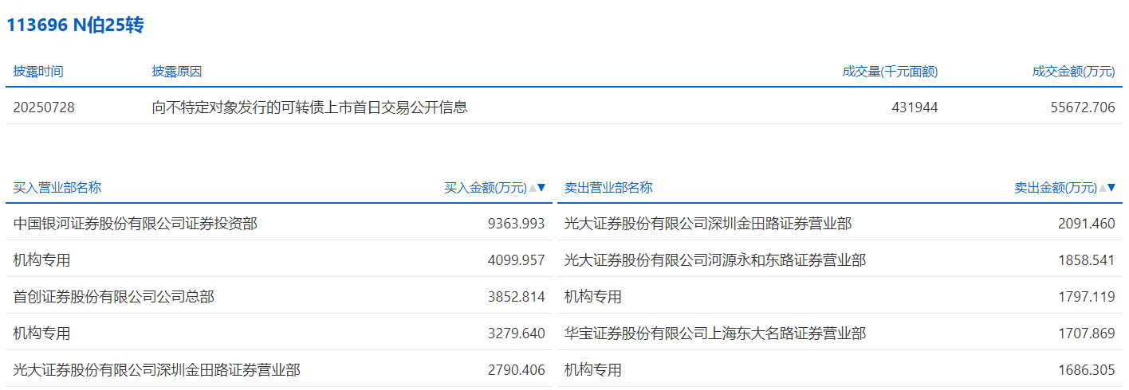Click ascending sort arrow beside 买入金额(万元)
1129x390 pixels.
click(533, 188)
